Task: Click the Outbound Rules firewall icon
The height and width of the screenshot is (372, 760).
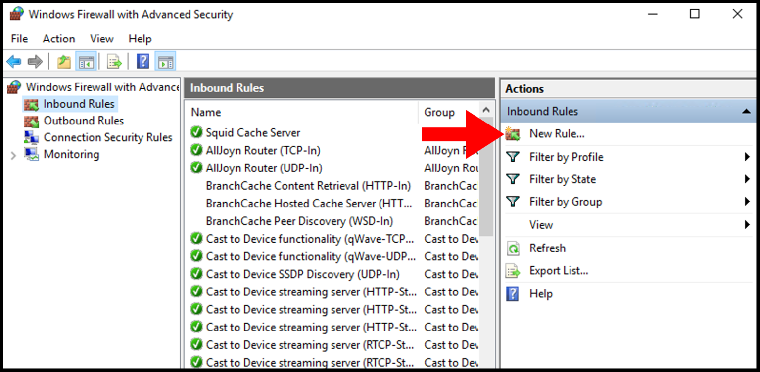Action: pyautogui.click(x=32, y=121)
